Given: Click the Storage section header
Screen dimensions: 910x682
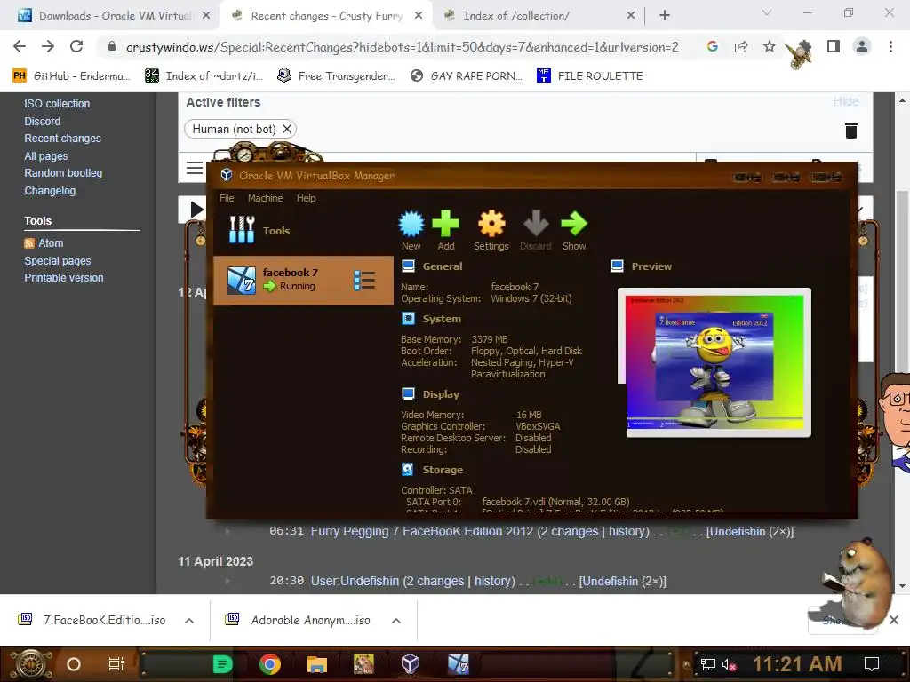Looking at the screenshot, I should [x=443, y=470].
